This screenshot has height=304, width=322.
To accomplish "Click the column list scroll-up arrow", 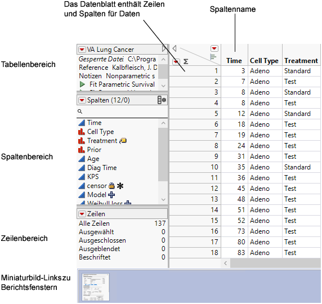I will click(163, 123).
